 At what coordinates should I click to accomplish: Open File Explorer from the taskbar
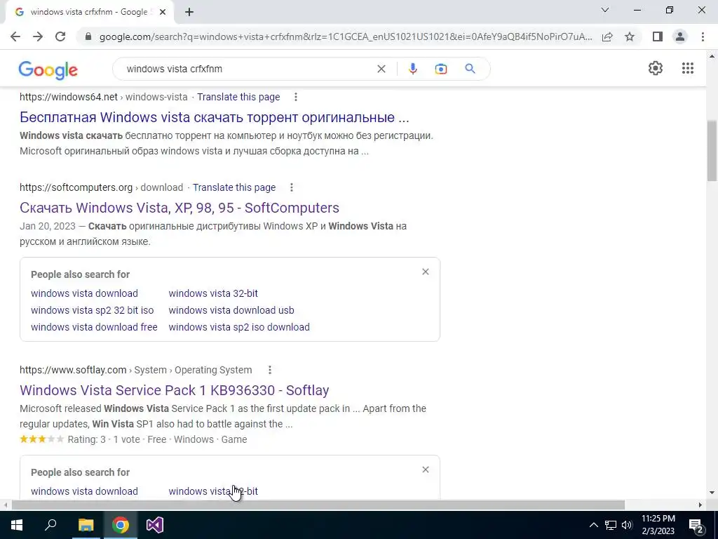[86, 525]
